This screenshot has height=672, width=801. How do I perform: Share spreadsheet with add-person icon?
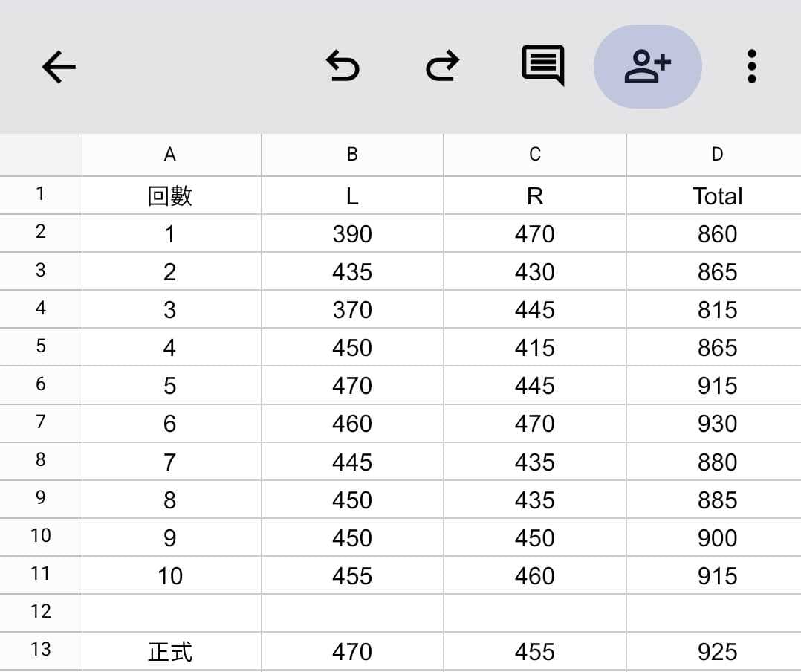click(x=648, y=66)
